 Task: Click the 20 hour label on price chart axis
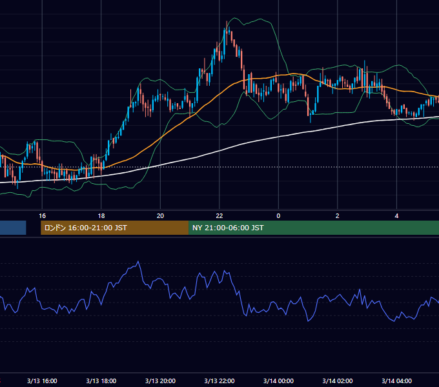tap(160, 216)
